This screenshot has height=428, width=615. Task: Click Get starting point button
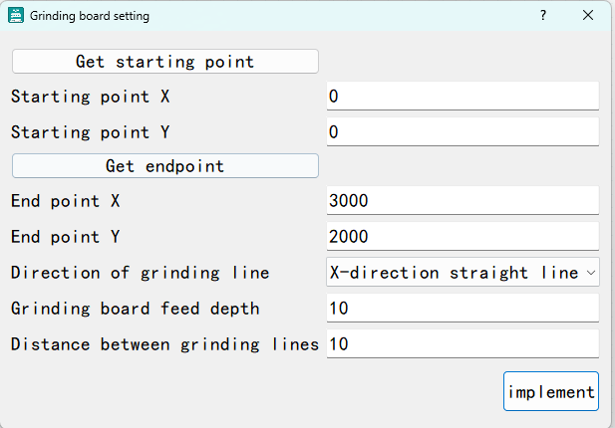[x=165, y=62]
